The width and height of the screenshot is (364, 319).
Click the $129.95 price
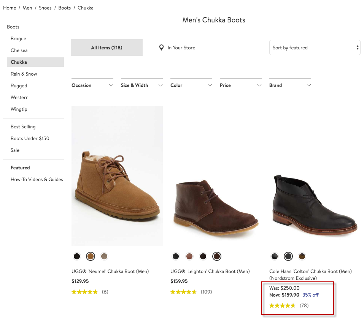coord(80,281)
